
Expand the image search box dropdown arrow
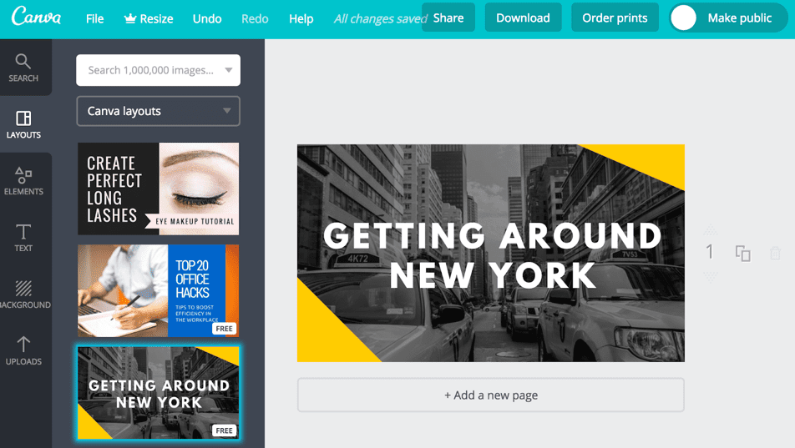(x=228, y=70)
